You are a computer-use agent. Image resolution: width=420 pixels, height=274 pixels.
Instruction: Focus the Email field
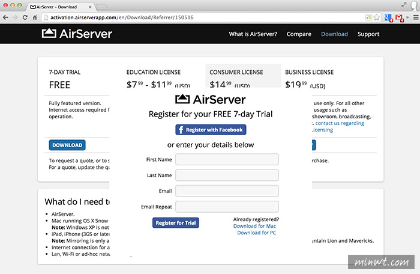[227, 191]
